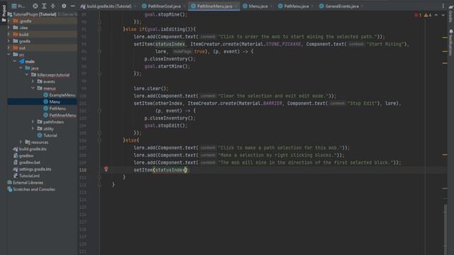454x255 pixels.
Task: Close the PetMenu.java tab
Action: (x=312, y=6)
